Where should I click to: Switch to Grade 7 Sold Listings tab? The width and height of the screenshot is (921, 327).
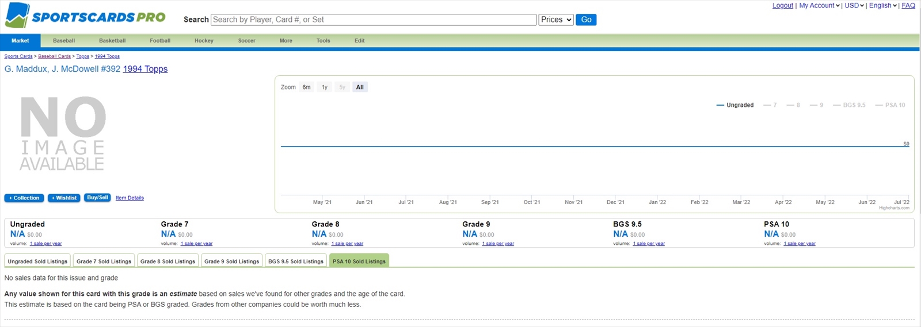pyautogui.click(x=104, y=261)
